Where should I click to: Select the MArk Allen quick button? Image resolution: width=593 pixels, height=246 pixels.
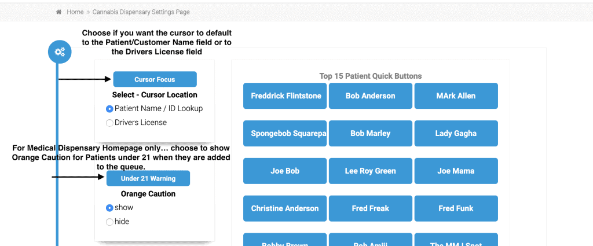click(456, 96)
